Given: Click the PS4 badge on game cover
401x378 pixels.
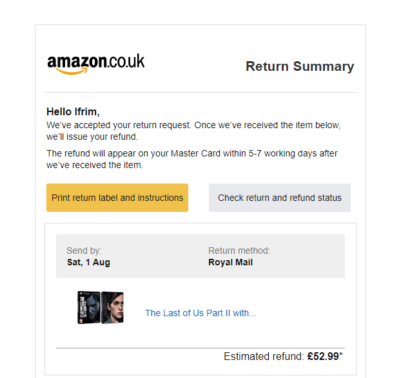Looking at the screenshot, I should tap(83, 294).
